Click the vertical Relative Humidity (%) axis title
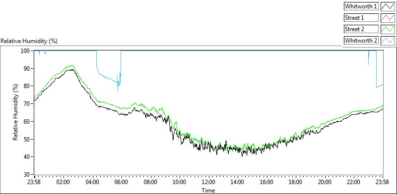Screen dimensions: 397x194 click(16, 112)
